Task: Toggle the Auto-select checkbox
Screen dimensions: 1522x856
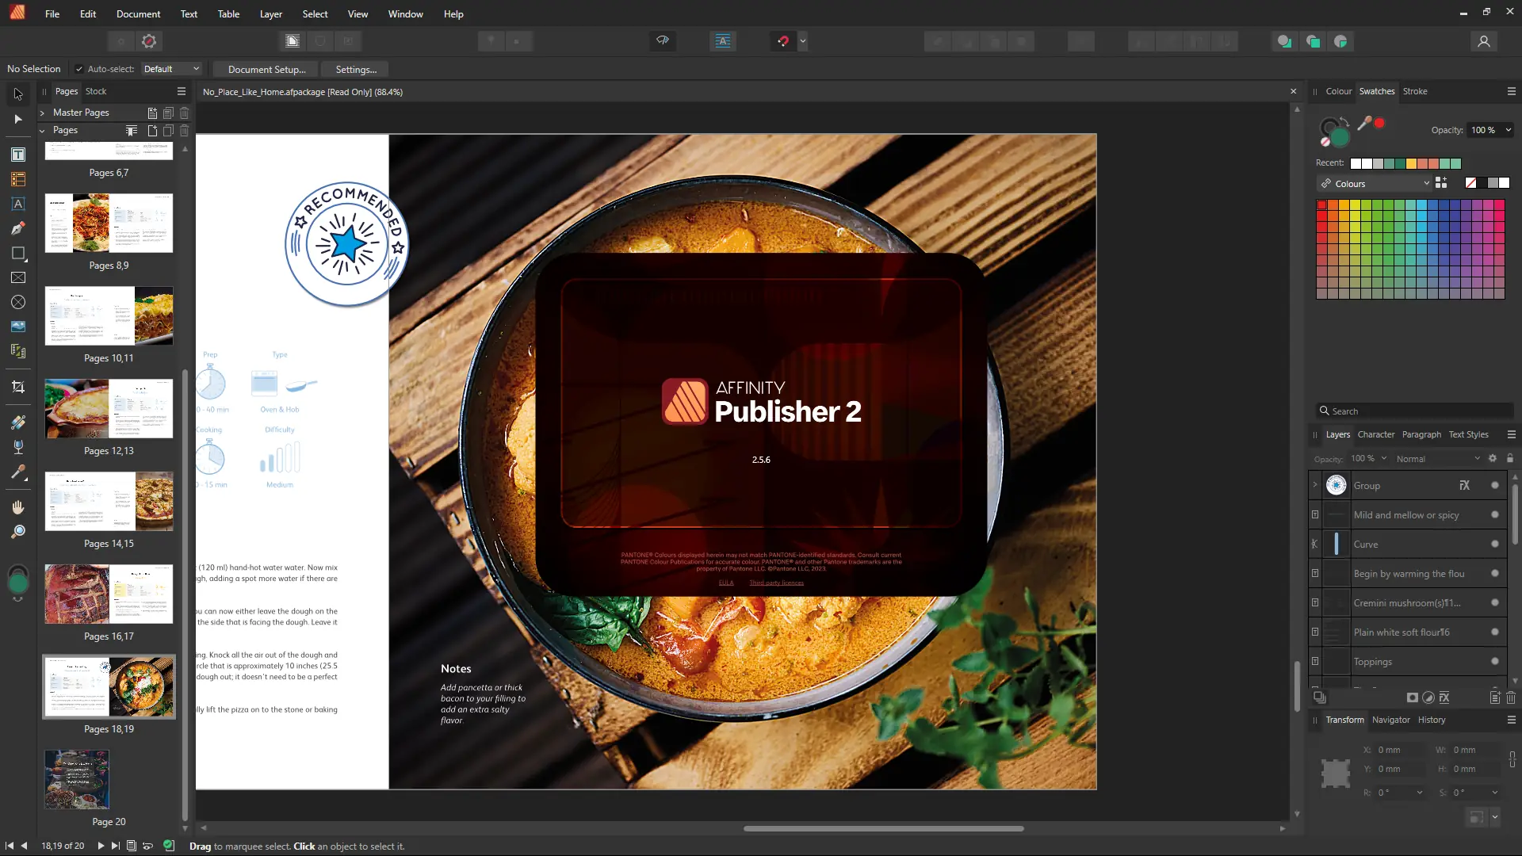Action: pos(78,69)
